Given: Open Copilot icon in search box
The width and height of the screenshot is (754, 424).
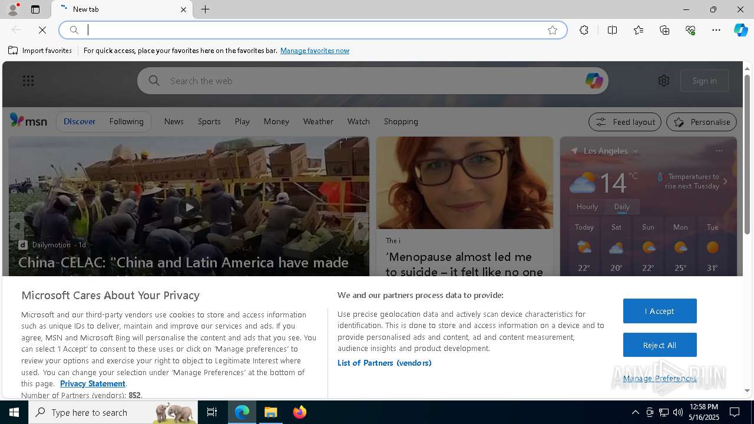Looking at the screenshot, I should [x=594, y=81].
